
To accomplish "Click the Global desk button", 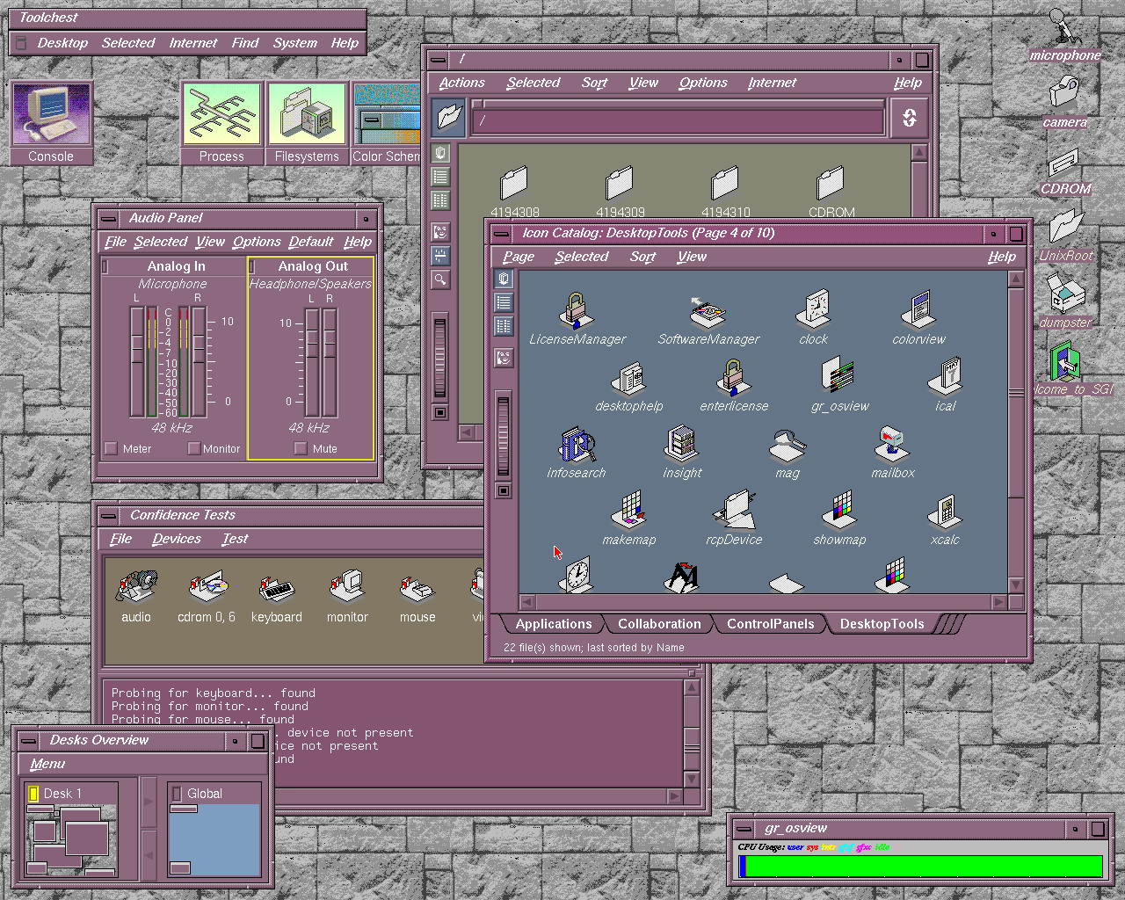I will [x=205, y=794].
